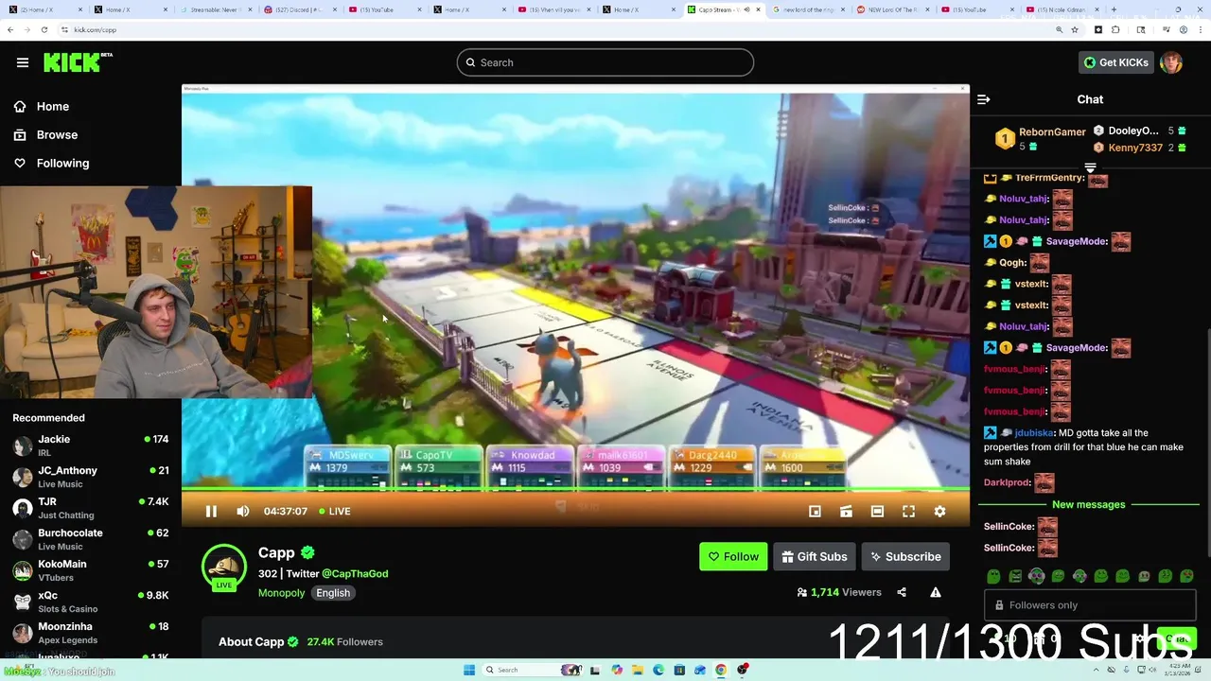Click the KICK logo
The height and width of the screenshot is (681, 1211).
click(x=77, y=62)
